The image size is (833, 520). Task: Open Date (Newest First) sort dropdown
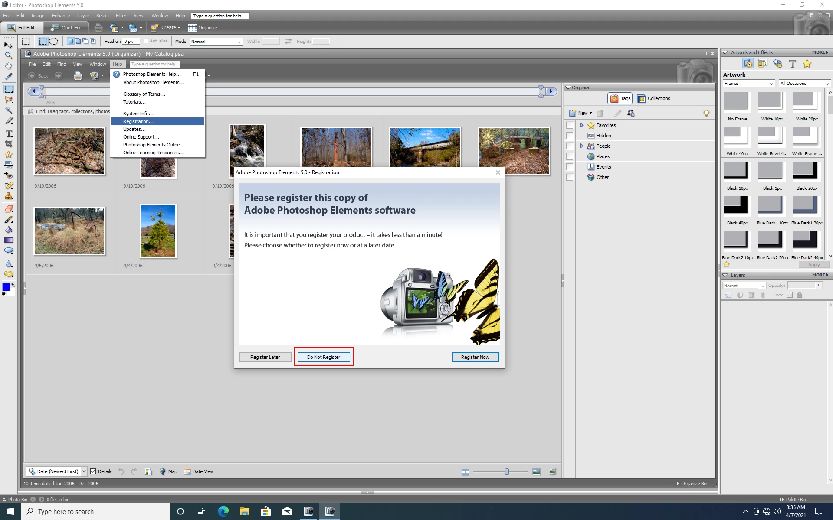(84, 471)
